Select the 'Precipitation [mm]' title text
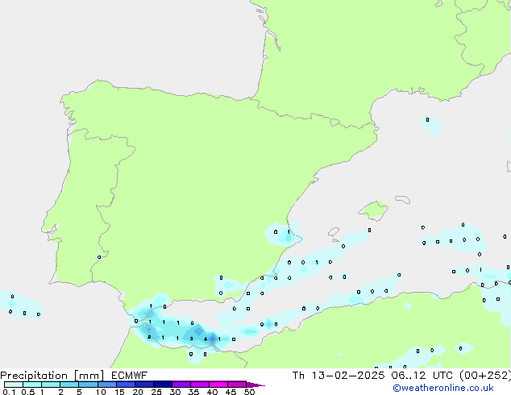The width and height of the screenshot is (511, 395). click(x=52, y=376)
